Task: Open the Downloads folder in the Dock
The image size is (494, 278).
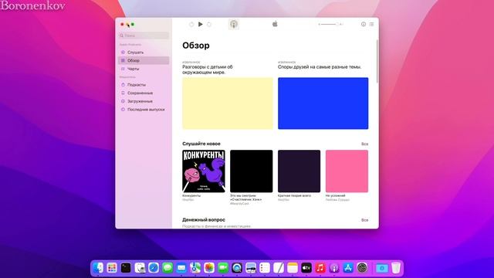Action: 382,268
